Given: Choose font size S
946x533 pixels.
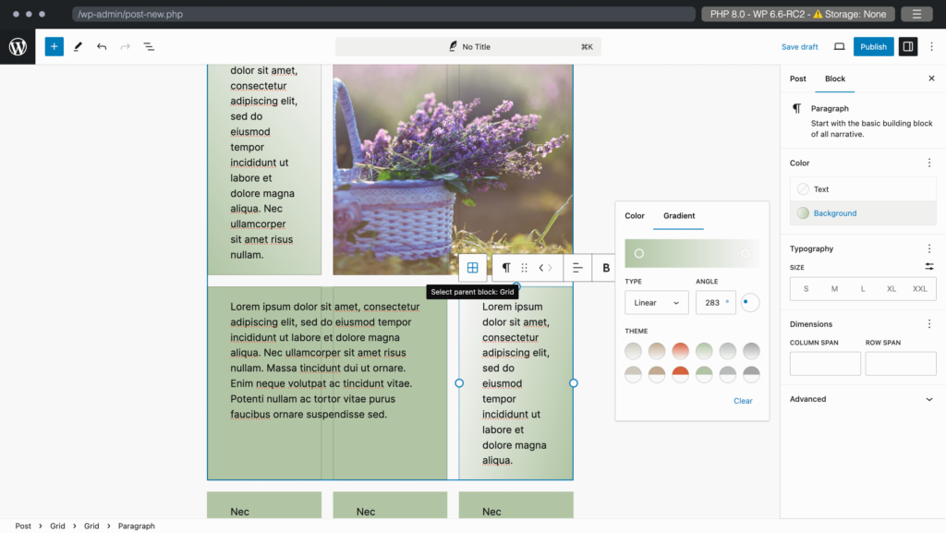Looking at the screenshot, I should (806, 289).
